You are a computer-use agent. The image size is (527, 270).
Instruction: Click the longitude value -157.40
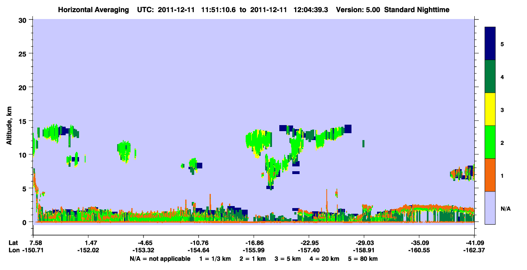coord(309,251)
